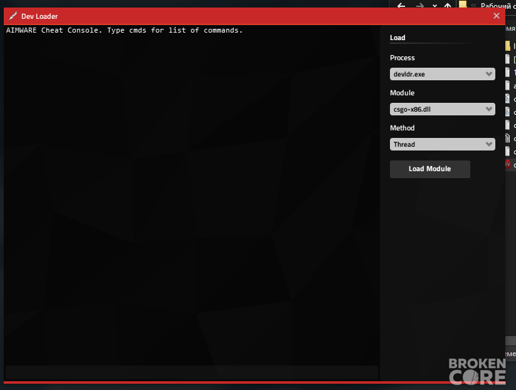
Task: Click the syringe icon in Dev Loader title bar
Action: click(13, 16)
